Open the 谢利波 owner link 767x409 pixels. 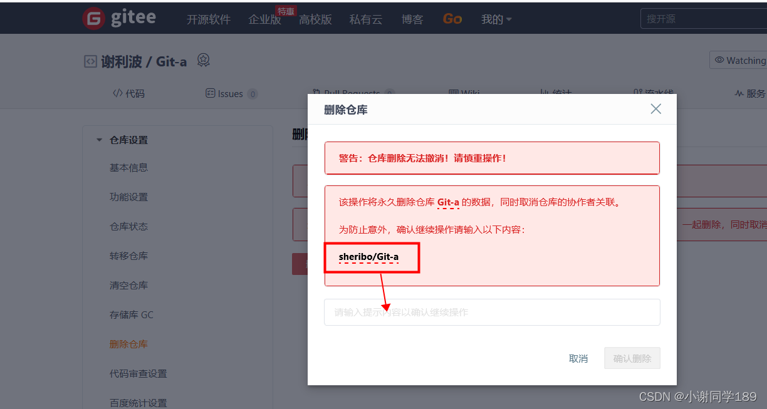[121, 61]
